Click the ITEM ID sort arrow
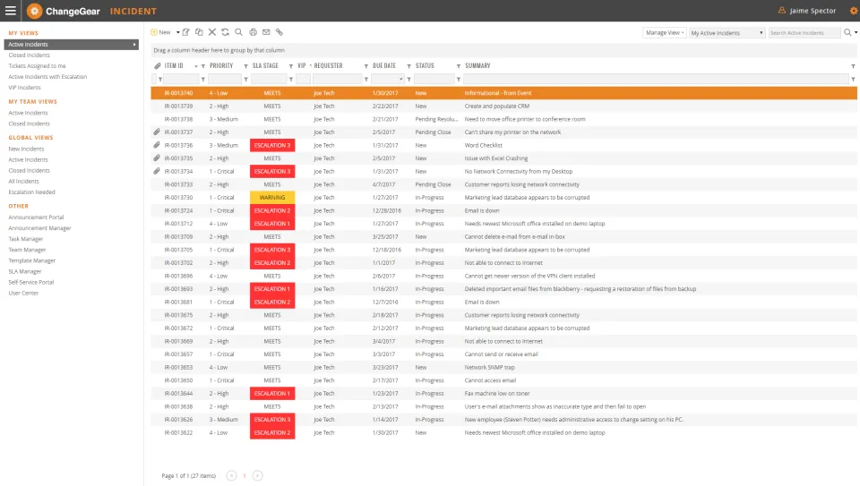The image size is (860, 486). pyautogui.click(x=196, y=66)
